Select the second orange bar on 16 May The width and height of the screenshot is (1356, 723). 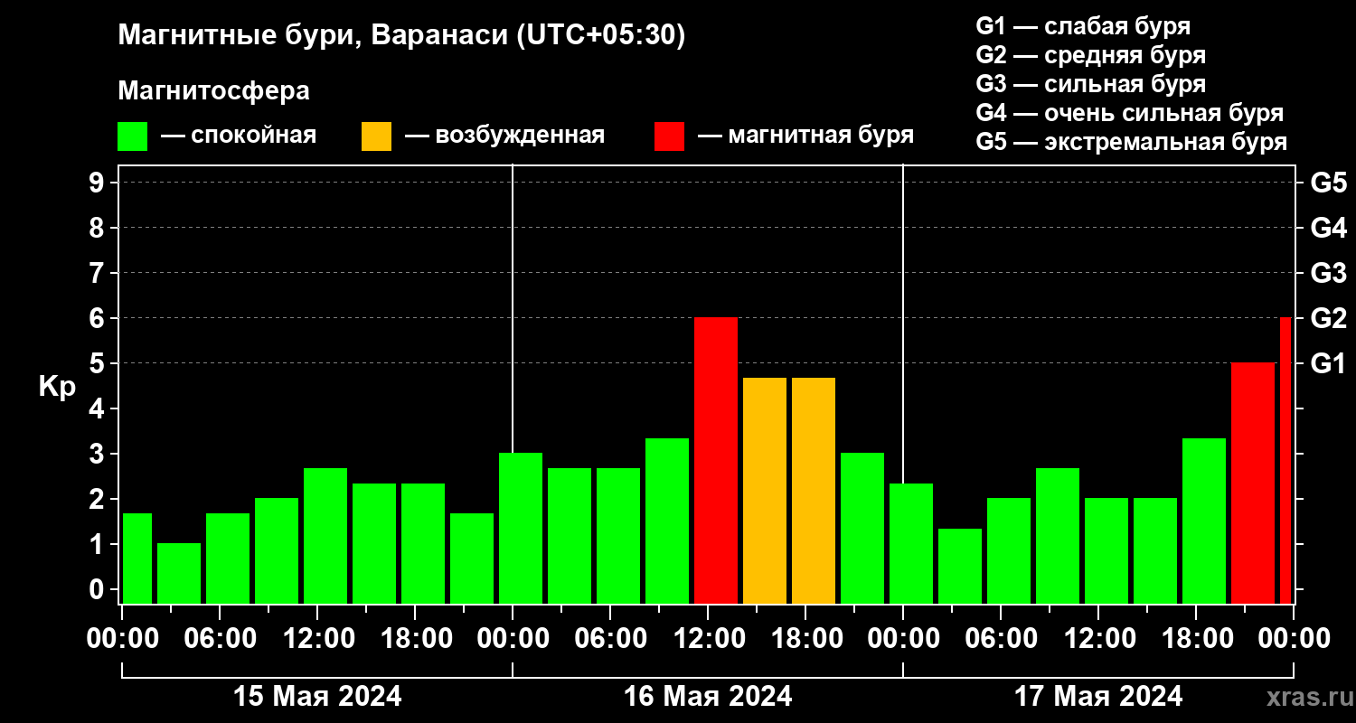814,491
